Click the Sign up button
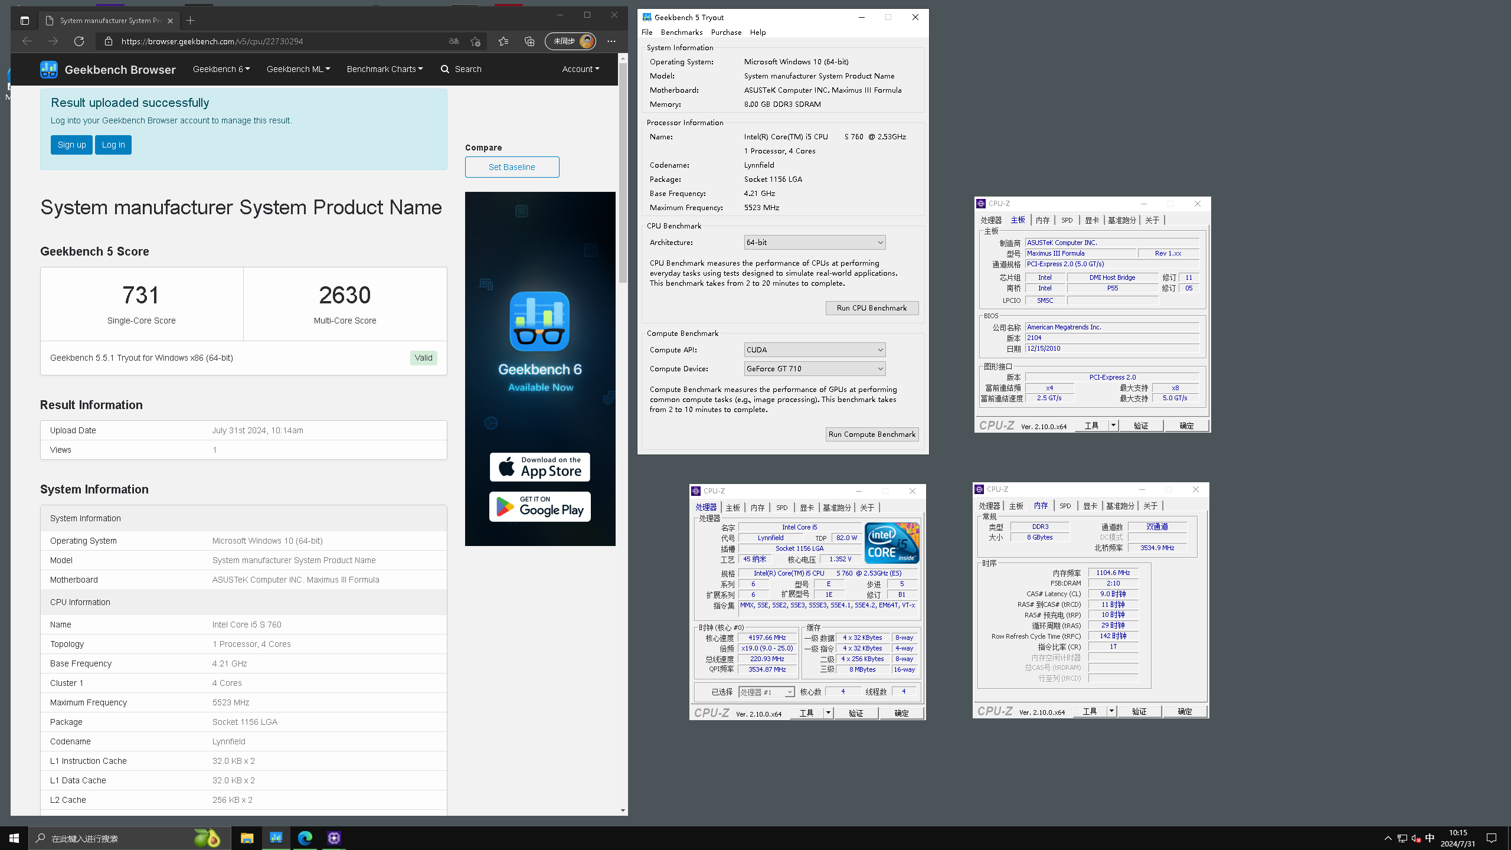Screen dimensions: 1511x850 click(71, 145)
